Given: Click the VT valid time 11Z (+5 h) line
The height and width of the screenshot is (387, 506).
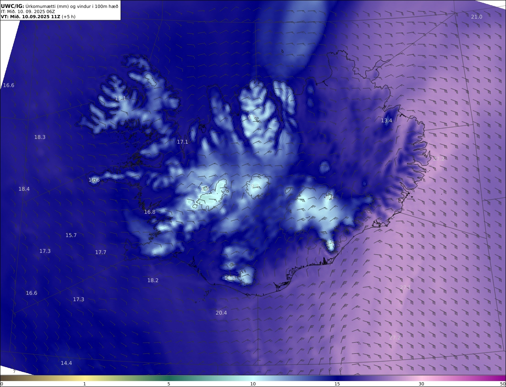Looking at the screenshot, I should pos(38,17).
